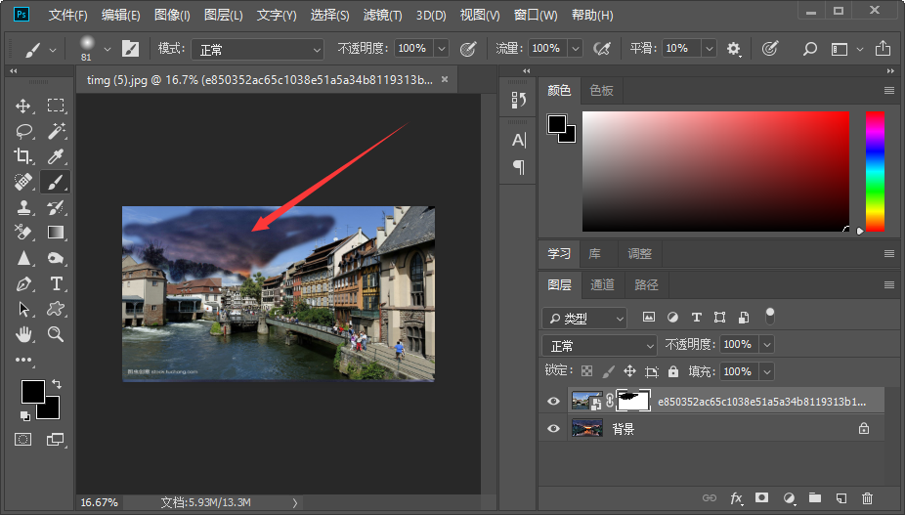Image resolution: width=905 pixels, height=515 pixels.
Task: Hide the 背景 layer using eye icon
Action: pos(553,428)
